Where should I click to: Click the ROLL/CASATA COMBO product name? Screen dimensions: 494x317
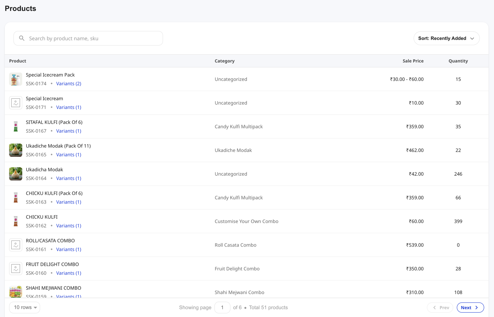coord(50,240)
